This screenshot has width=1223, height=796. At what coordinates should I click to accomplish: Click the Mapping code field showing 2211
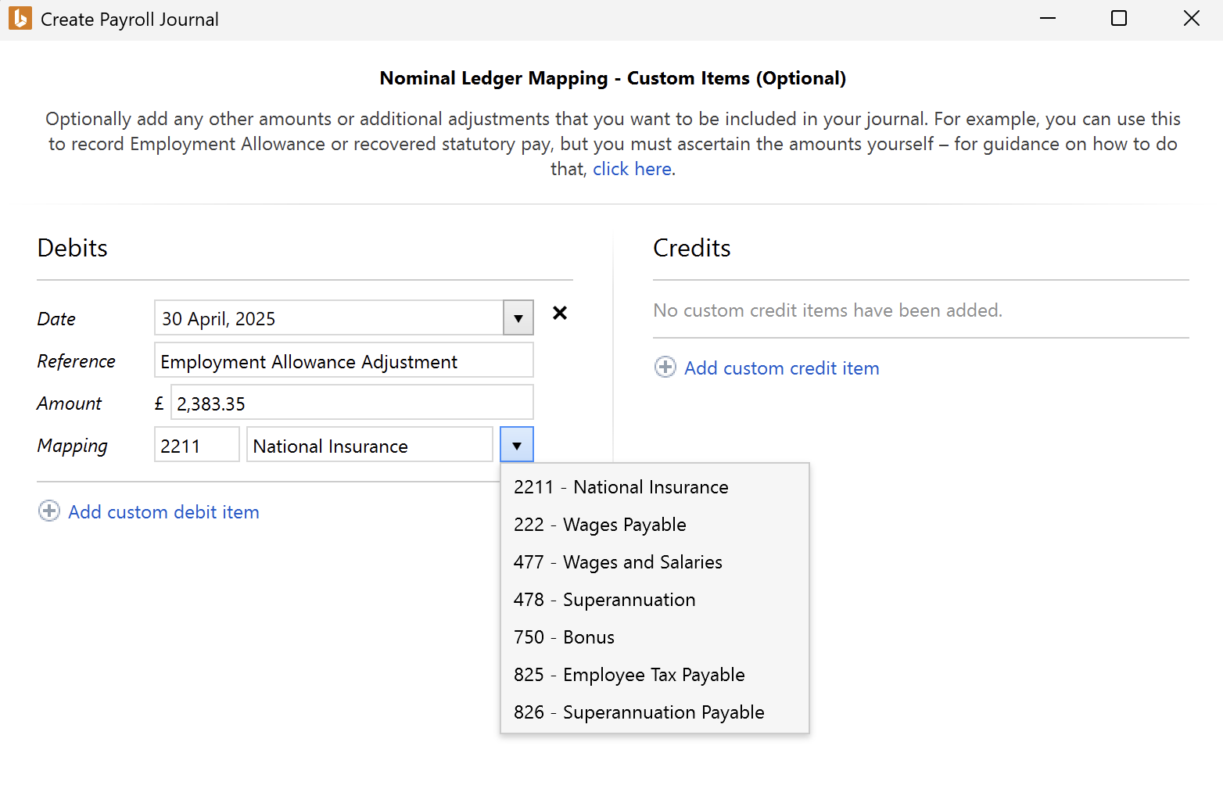click(197, 445)
